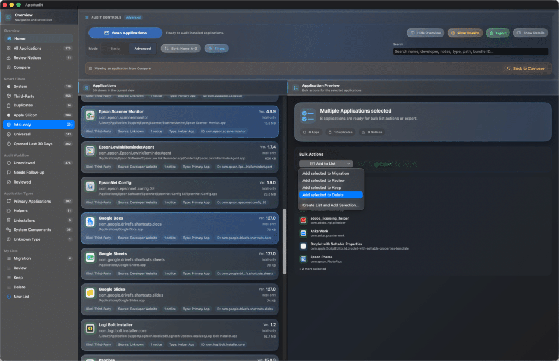Toggle the Advanced badge next to Audit Controls
Screen dimensions: 559x361
[133, 17]
